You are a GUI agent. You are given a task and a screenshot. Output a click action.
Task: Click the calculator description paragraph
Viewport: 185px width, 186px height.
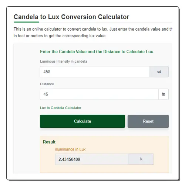[x=93, y=32]
